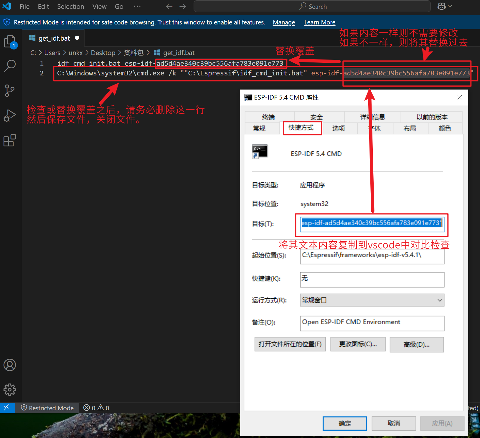Screen dimensions: 480x438
Task: Click the unkx breadcrumb segment
Action: [75, 53]
